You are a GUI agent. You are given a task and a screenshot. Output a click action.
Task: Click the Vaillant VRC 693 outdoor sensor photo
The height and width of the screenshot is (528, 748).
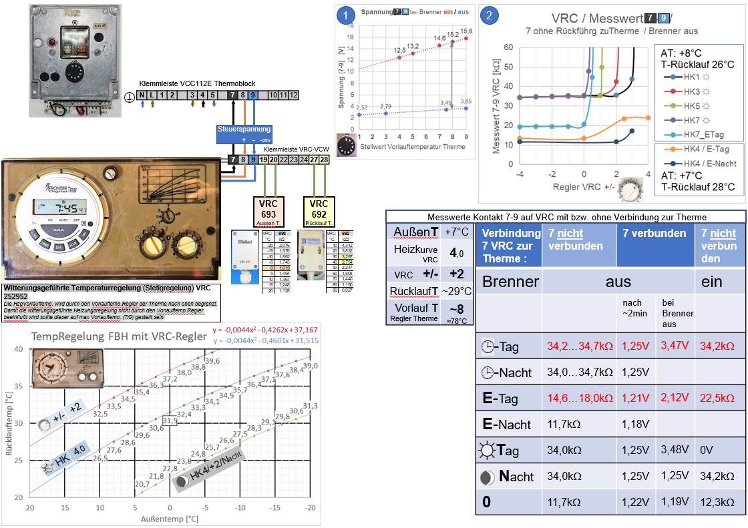click(244, 257)
